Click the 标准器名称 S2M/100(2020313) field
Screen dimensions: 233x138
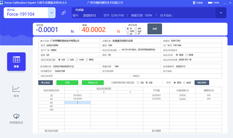click(69, 67)
